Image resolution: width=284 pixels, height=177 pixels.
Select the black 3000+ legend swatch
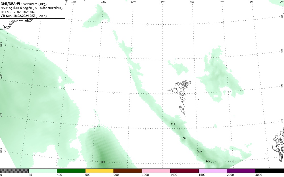pyautogui.click(x=270, y=171)
